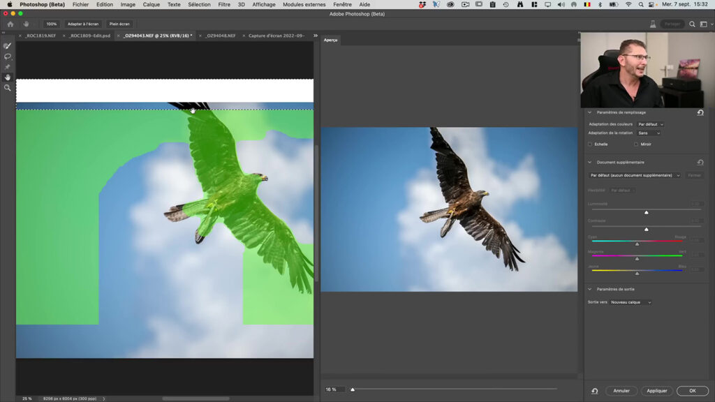The image size is (715, 402).
Task: Click the Home icon in options bar
Action: [10, 24]
